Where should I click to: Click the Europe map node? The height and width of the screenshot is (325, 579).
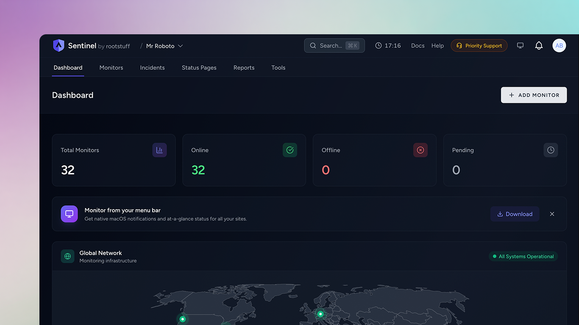[320, 314]
